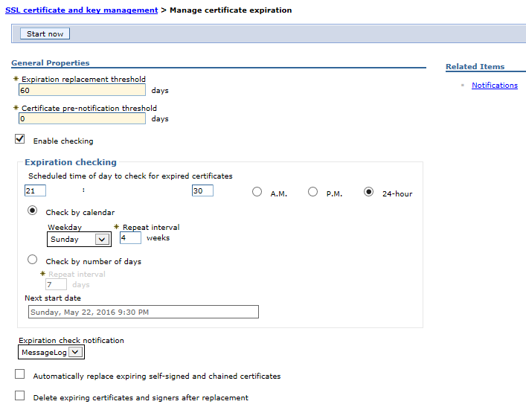The image size is (526, 407).
Task: Select Check by number of days option
Action: 32,260
